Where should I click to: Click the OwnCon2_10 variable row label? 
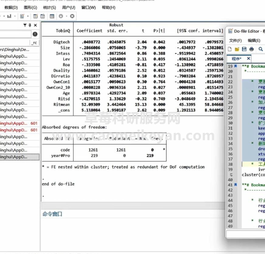pyautogui.click(x=58, y=88)
